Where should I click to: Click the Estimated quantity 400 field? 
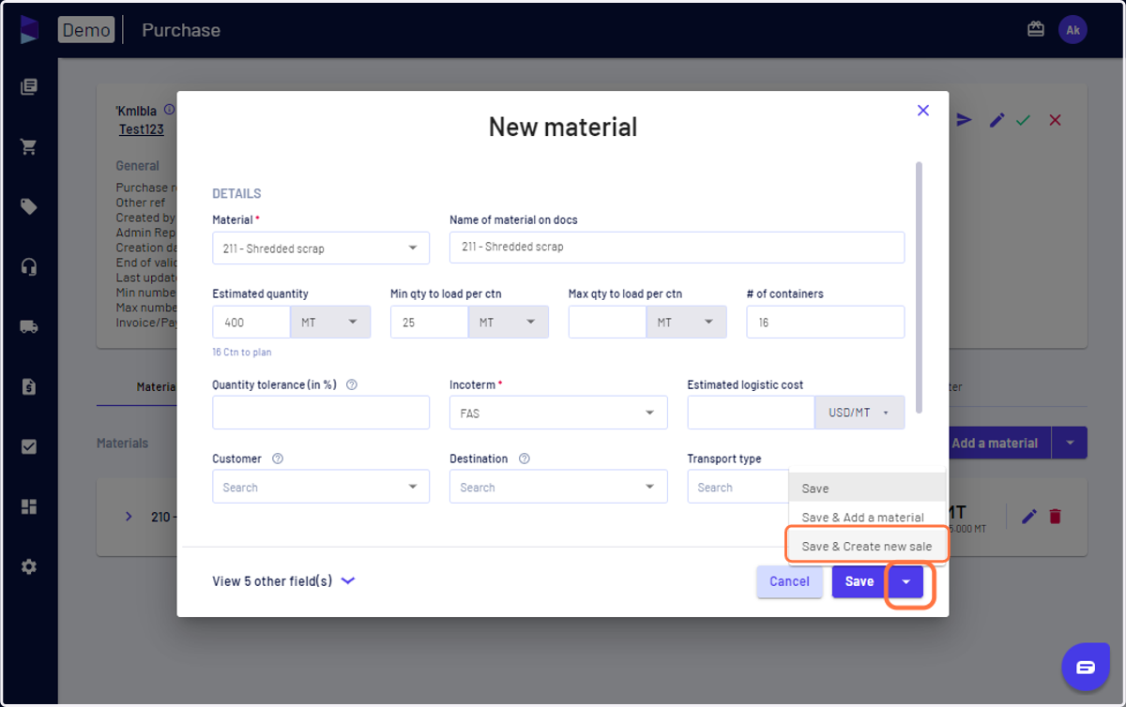pos(251,323)
